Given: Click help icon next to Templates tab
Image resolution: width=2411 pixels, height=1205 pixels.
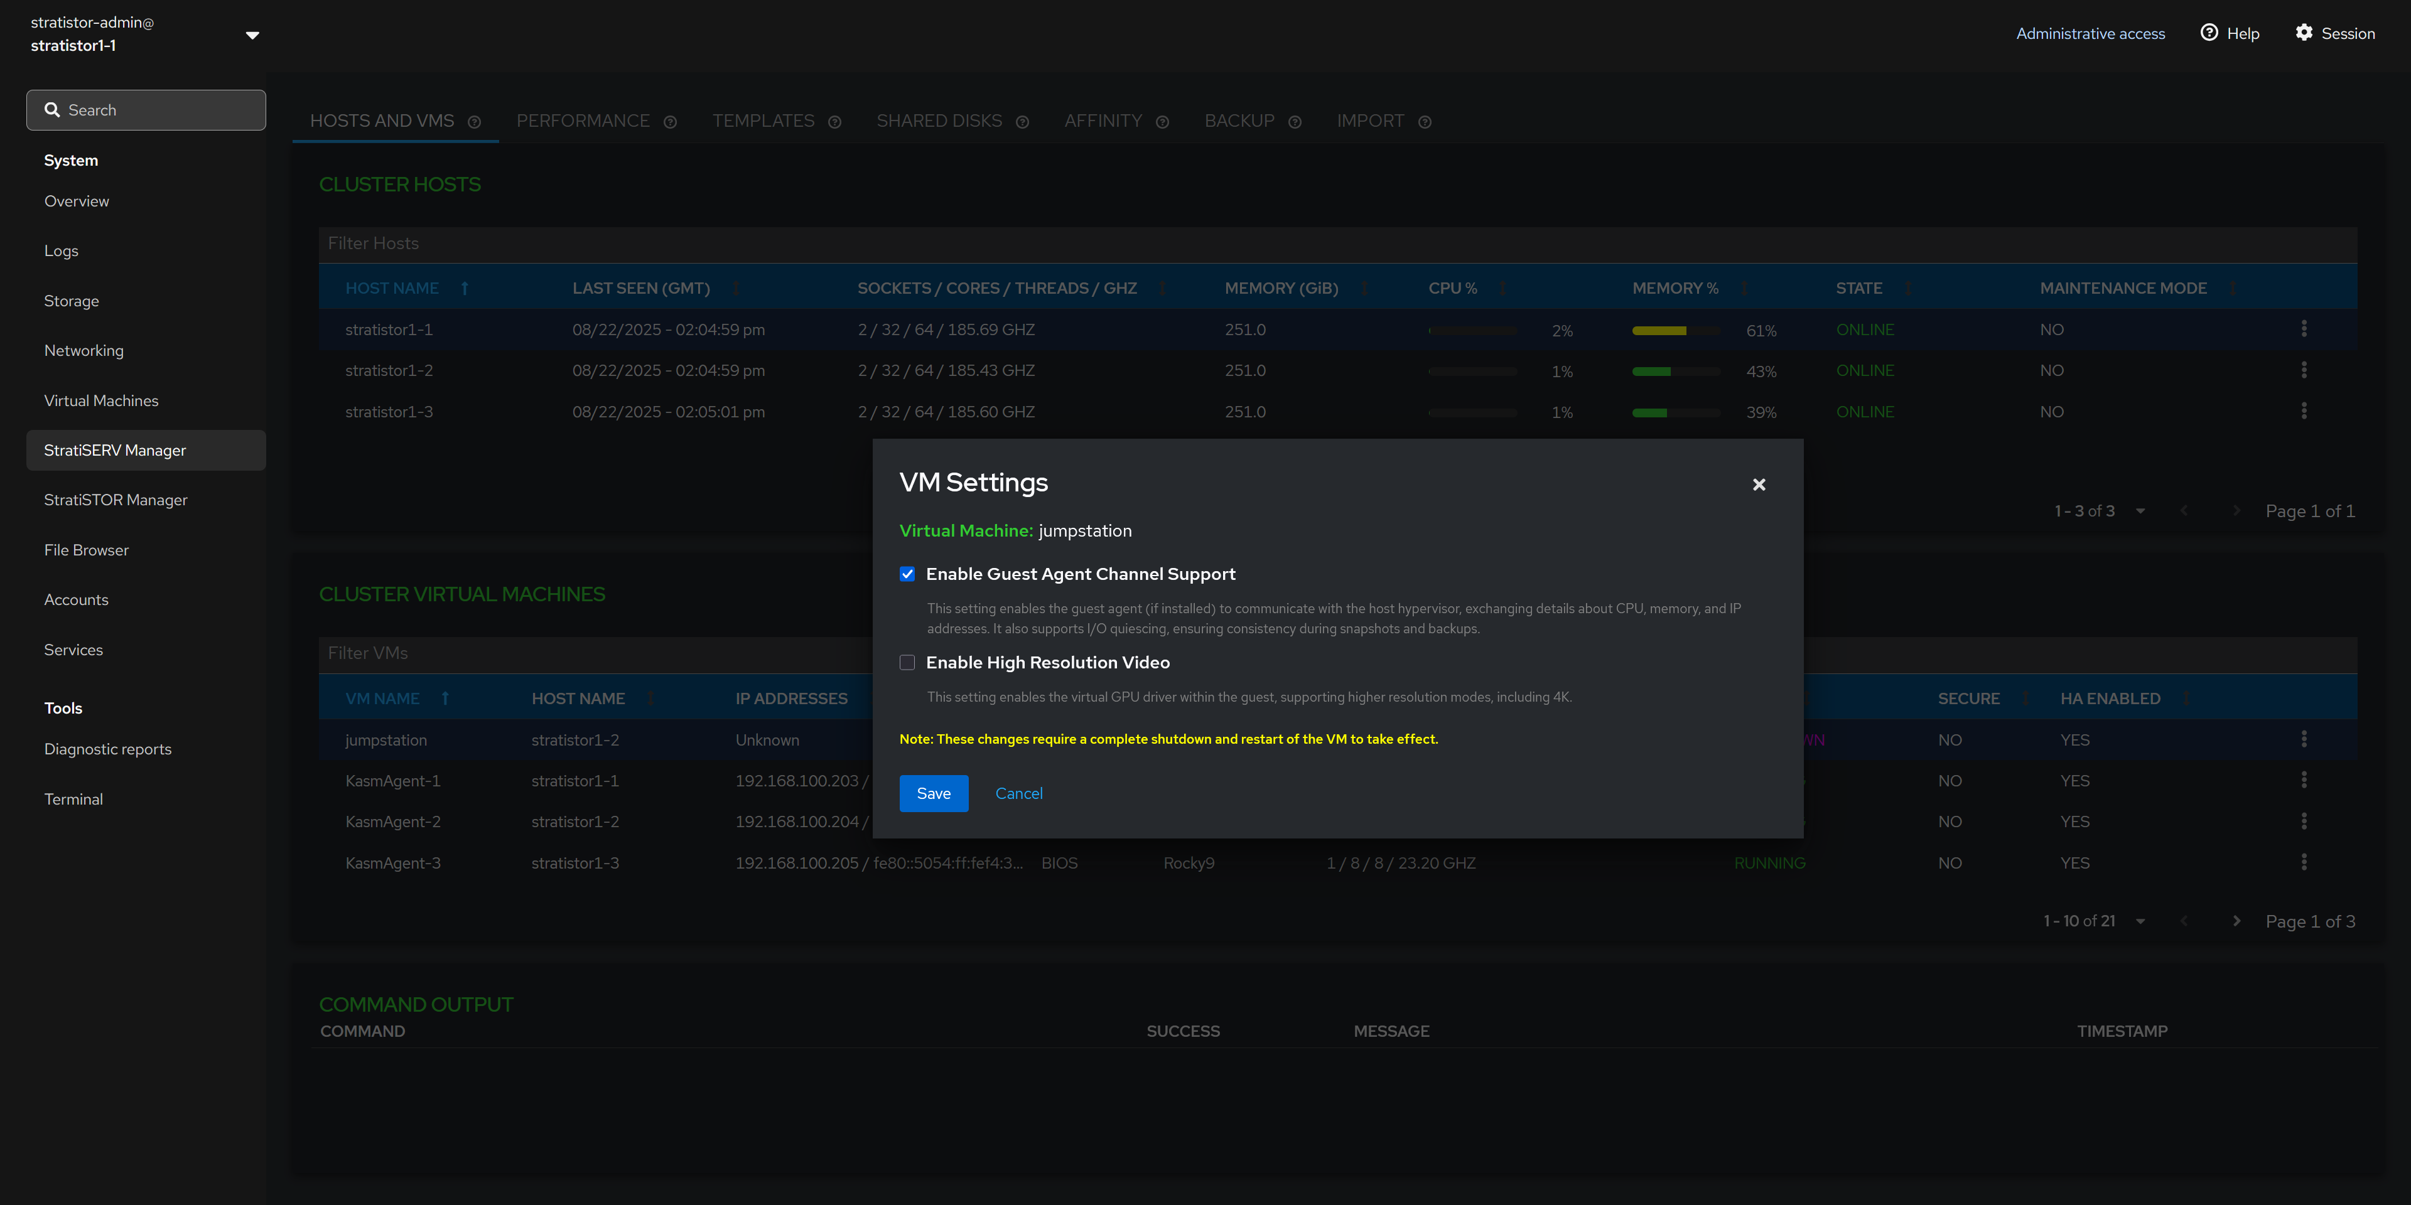Looking at the screenshot, I should pos(835,122).
